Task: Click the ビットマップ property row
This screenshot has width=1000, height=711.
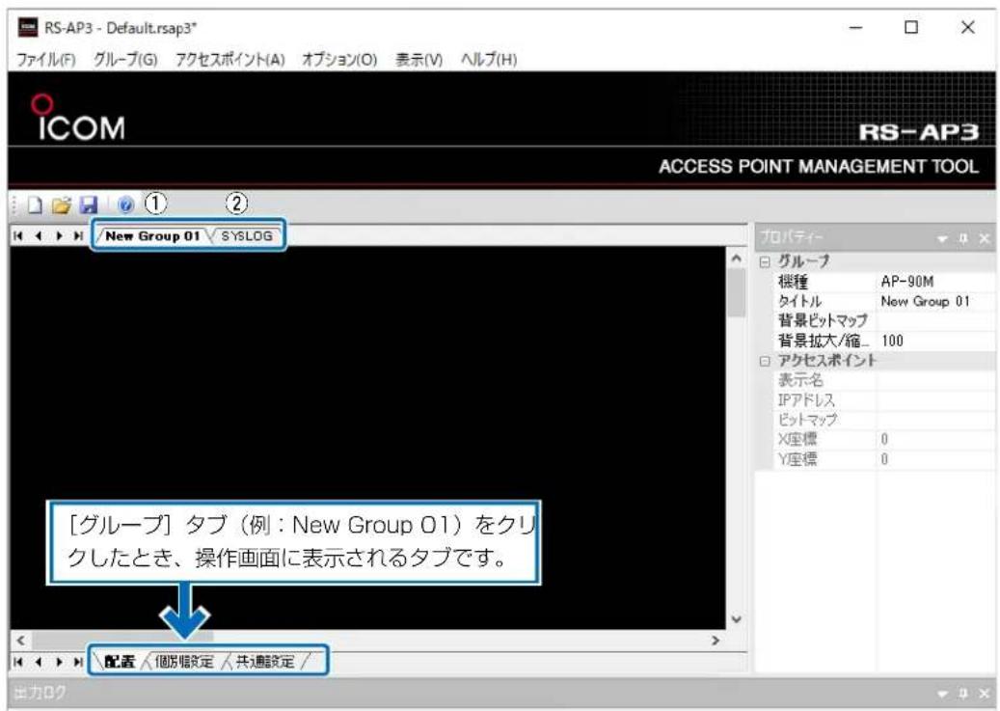Action: (882, 420)
